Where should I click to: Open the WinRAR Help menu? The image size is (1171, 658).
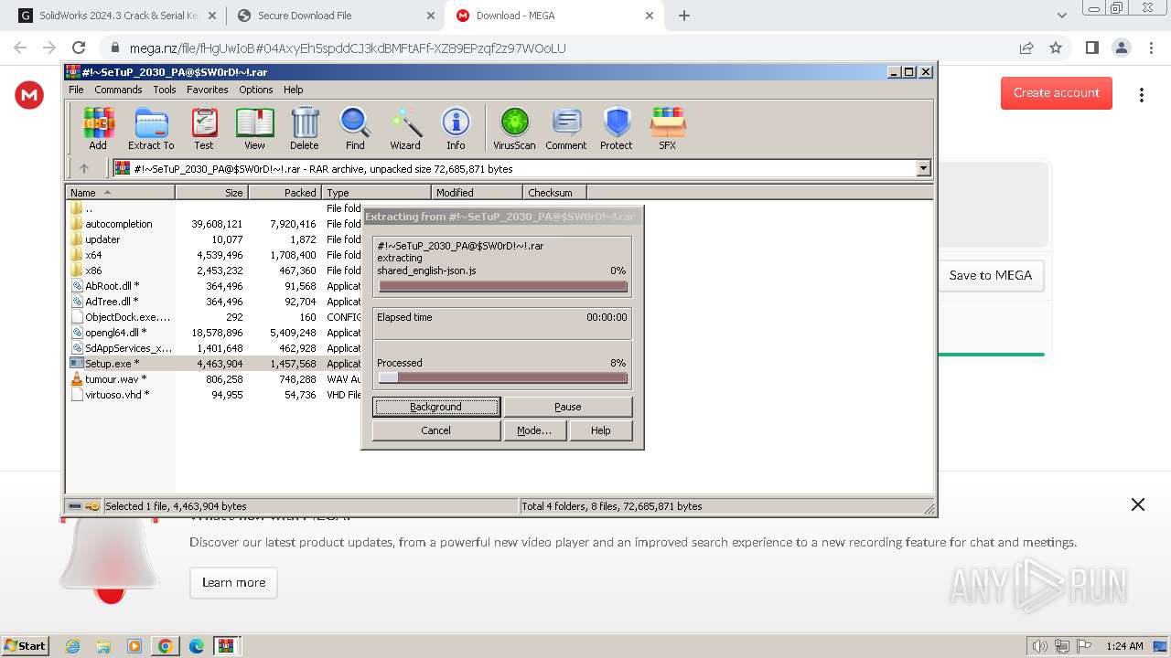293,90
